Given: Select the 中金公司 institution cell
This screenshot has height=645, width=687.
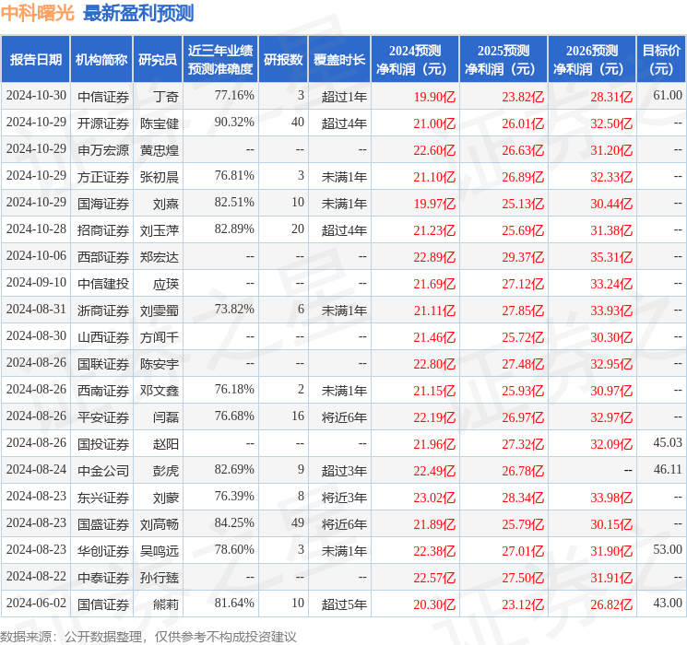Looking at the screenshot, I should point(103,471).
